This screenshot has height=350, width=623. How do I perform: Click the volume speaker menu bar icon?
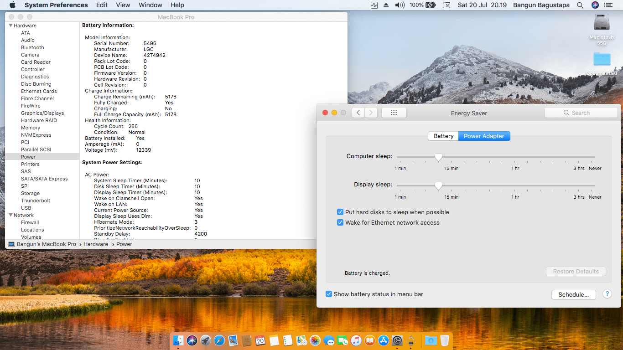400,5
